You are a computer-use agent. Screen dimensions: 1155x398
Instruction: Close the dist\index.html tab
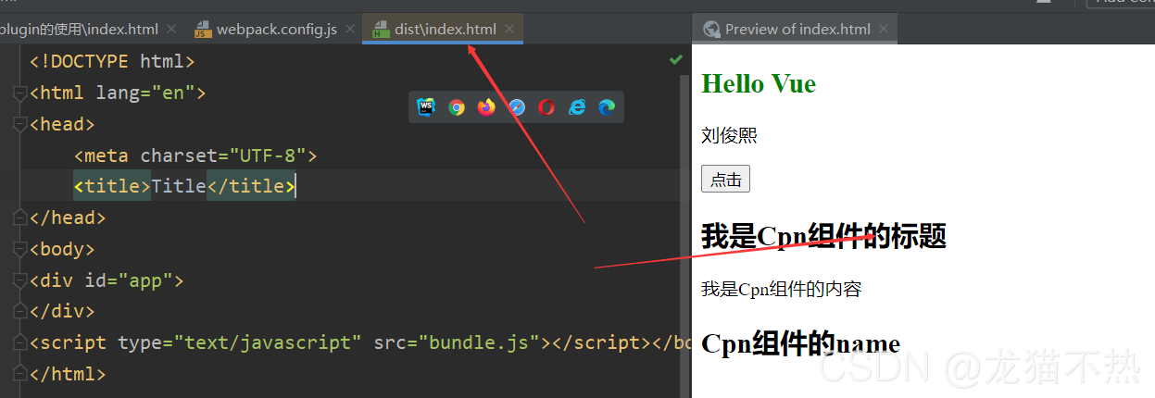(509, 30)
